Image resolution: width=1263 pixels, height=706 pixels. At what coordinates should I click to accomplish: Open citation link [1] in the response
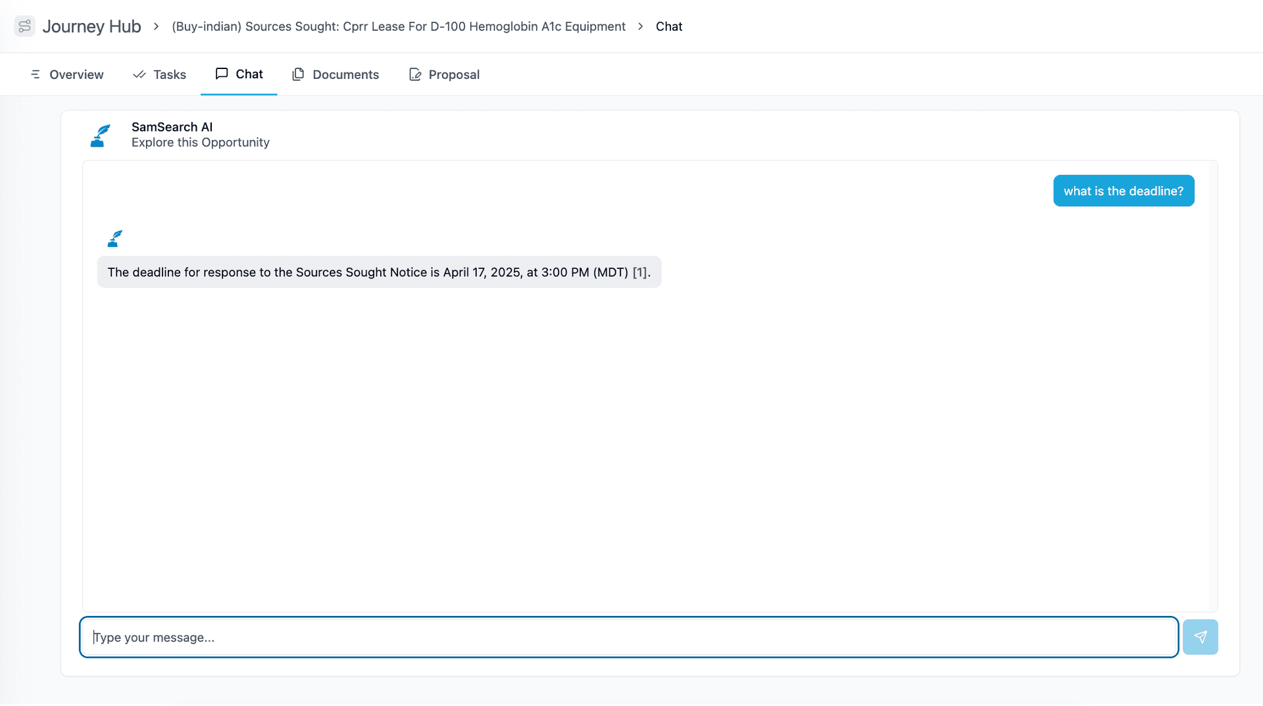pyautogui.click(x=639, y=271)
